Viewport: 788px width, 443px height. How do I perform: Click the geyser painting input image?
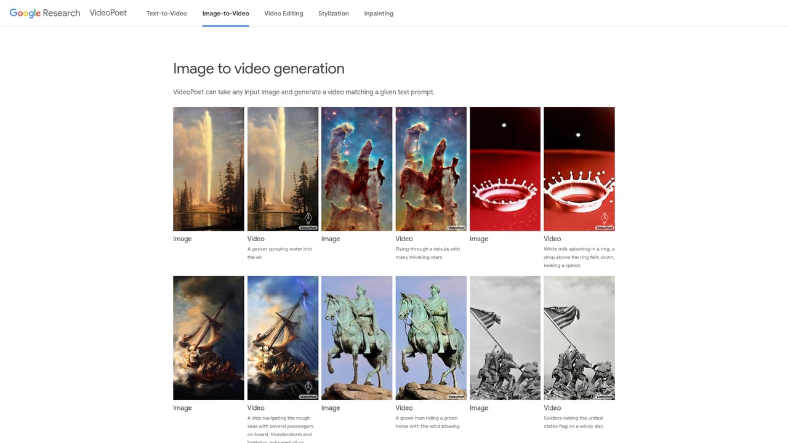tap(209, 169)
